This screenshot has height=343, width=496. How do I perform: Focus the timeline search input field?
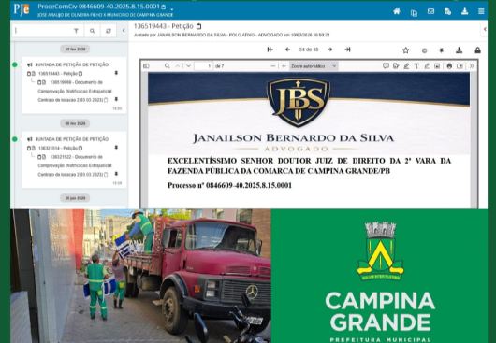[x=43, y=31]
